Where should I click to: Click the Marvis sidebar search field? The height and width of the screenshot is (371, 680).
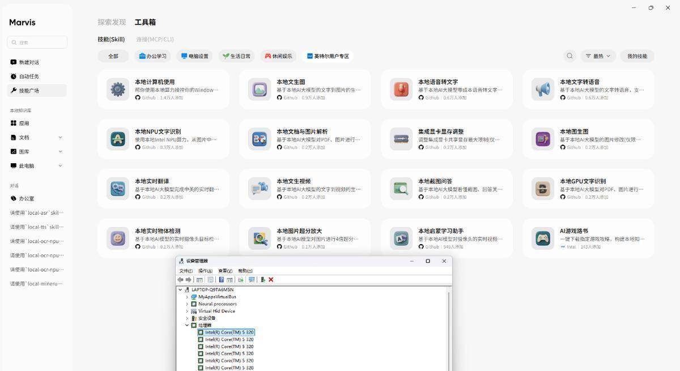click(37, 42)
